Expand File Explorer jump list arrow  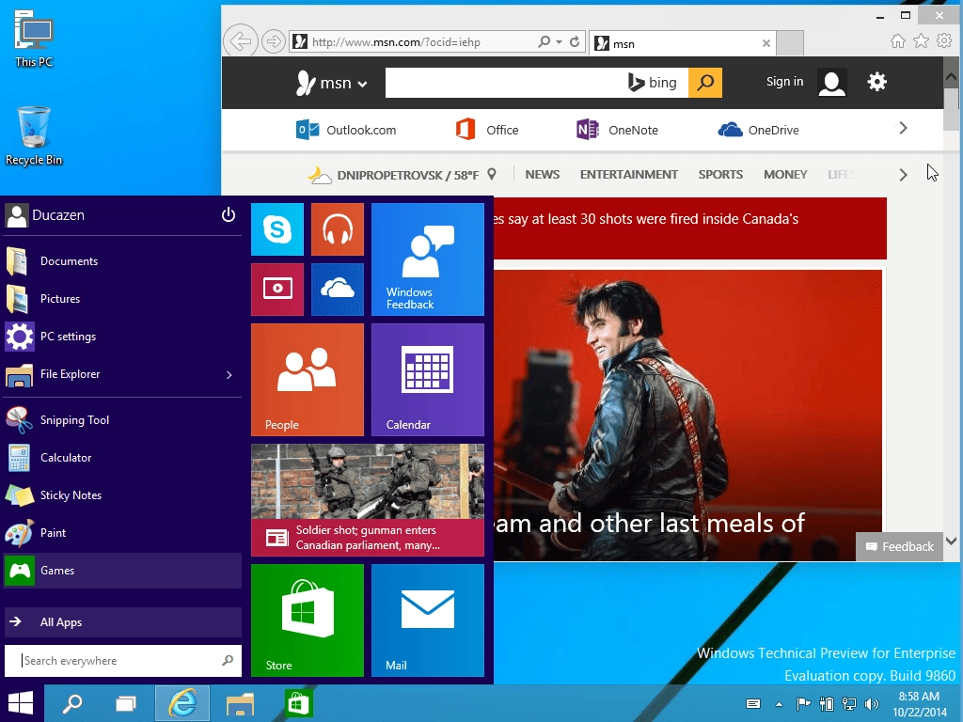click(229, 374)
